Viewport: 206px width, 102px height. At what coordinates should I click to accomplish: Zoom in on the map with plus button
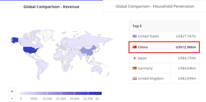pos(12,91)
